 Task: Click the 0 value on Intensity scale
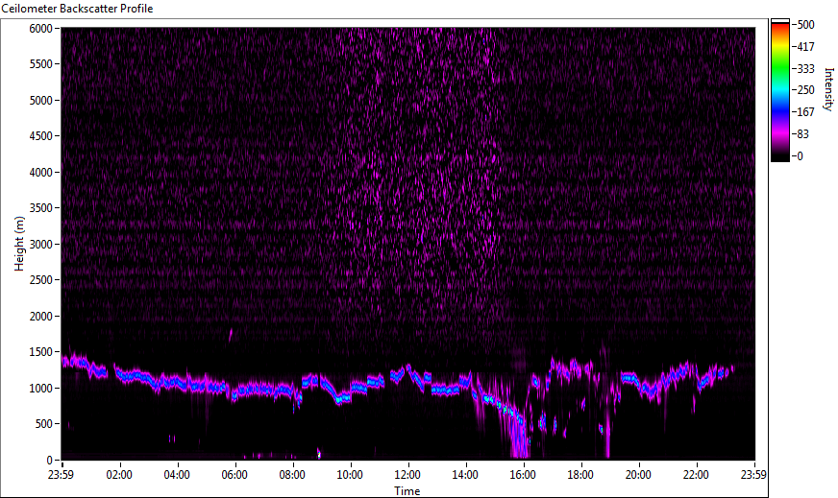(801, 155)
